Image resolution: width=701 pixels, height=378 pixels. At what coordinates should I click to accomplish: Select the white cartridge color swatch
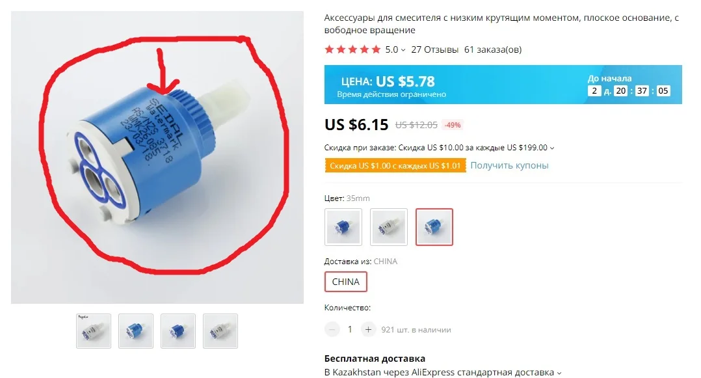(388, 227)
